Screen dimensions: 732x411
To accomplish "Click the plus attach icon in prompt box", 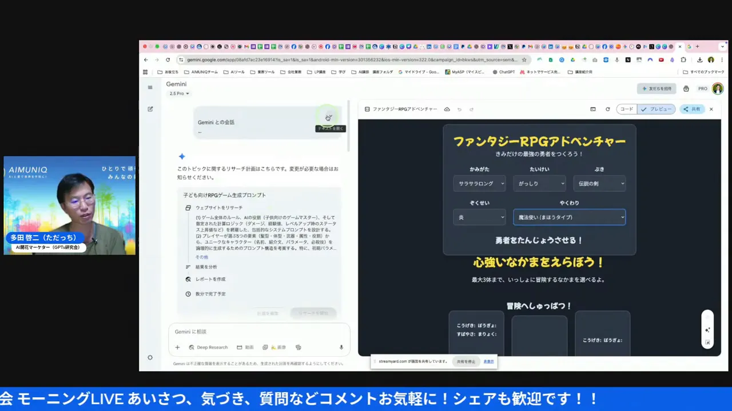I will 177,347.
